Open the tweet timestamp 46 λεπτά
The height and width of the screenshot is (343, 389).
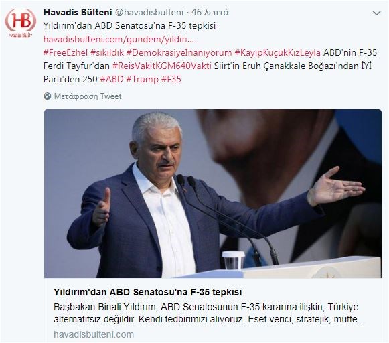click(x=210, y=12)
